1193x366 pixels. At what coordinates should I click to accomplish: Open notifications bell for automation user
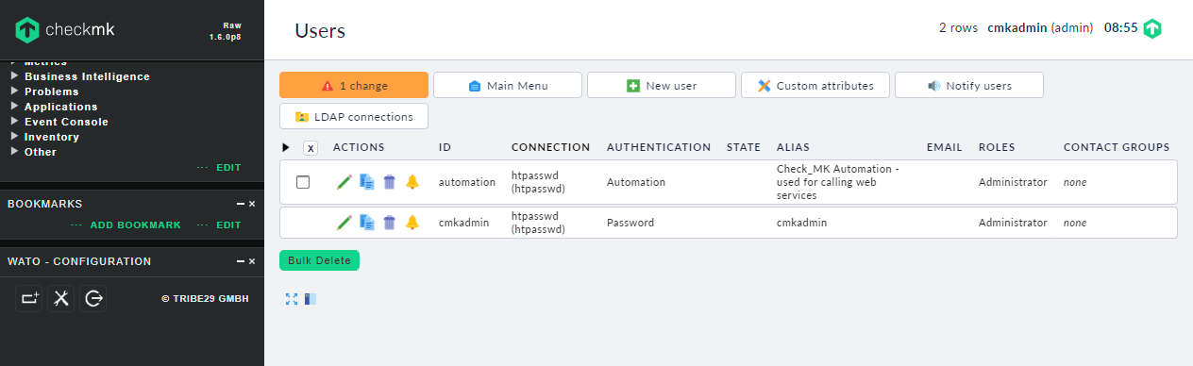pos(412,182)
